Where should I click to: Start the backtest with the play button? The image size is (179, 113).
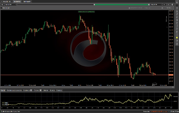click(x=164, y=5)
